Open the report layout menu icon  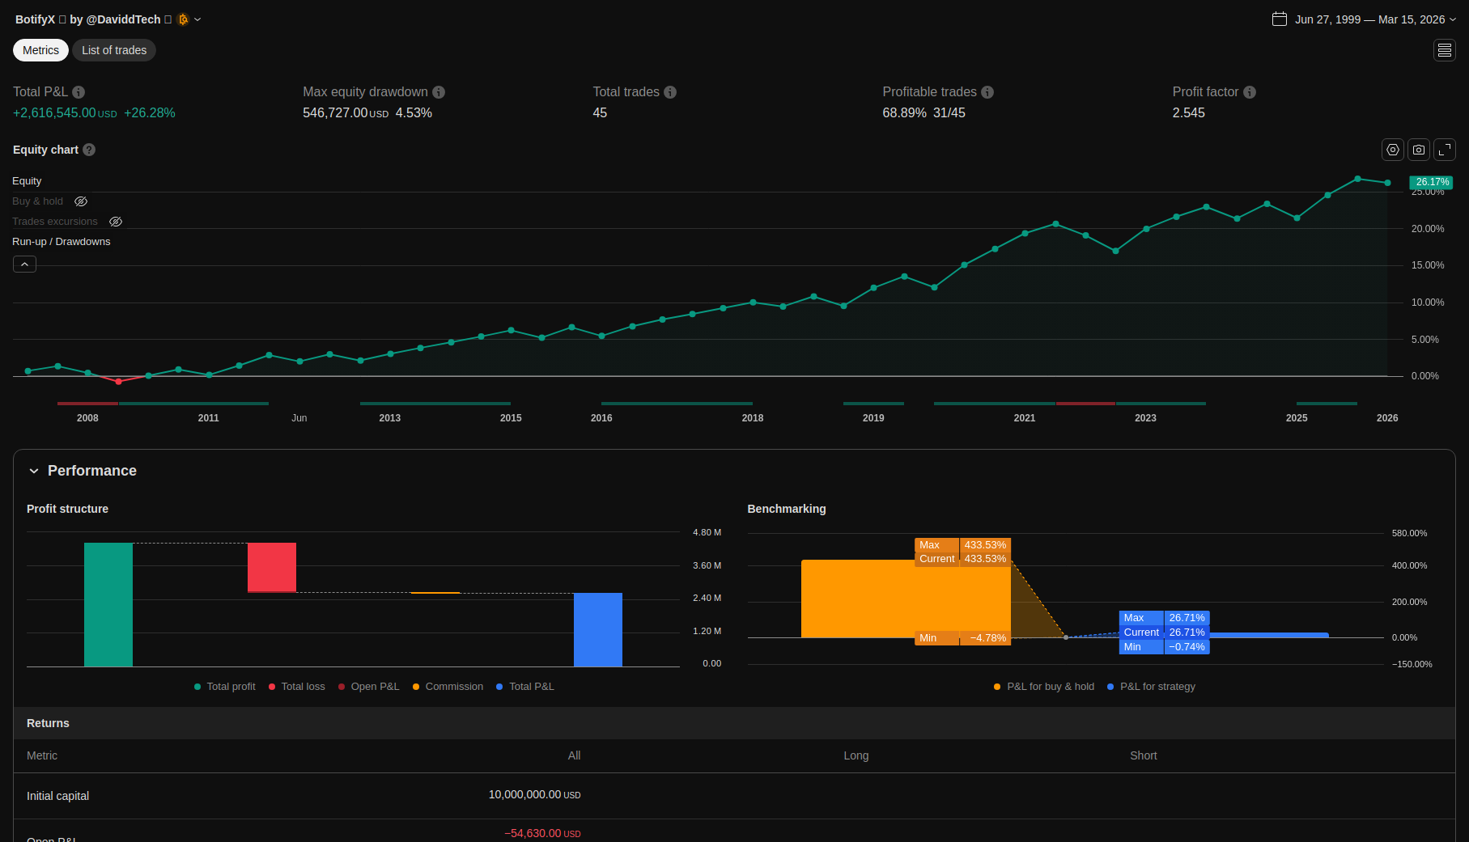(1445, 50)
